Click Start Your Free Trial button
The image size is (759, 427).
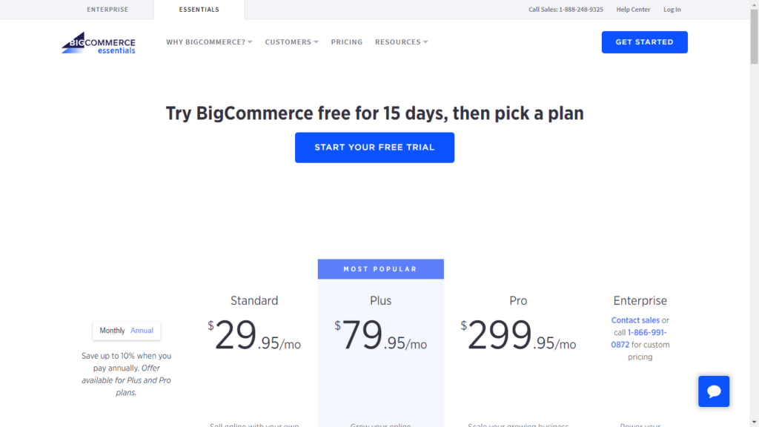(374, 148)
